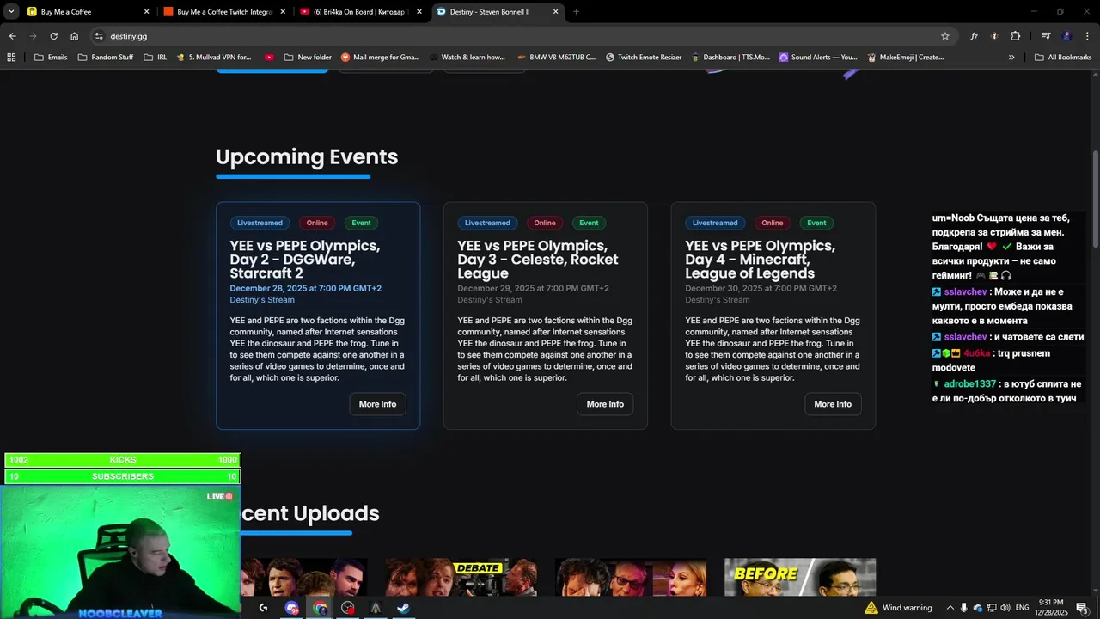The width and height of the screenshot is (1100, 619).
Task: Open the MakeEmoji bookmark
Action: [906, 58]
